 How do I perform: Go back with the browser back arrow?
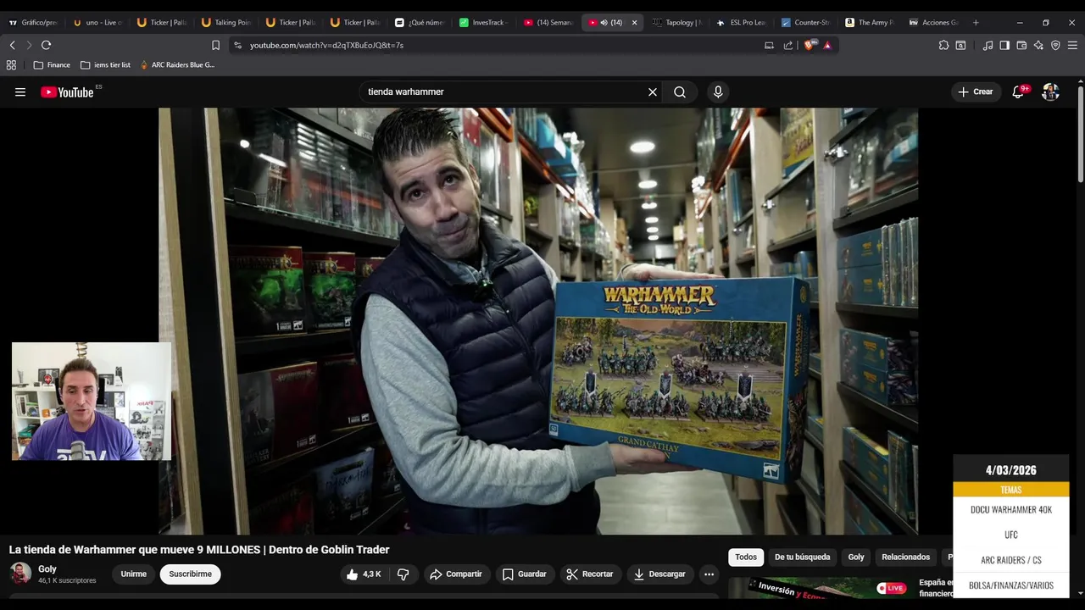pos(12,45)
